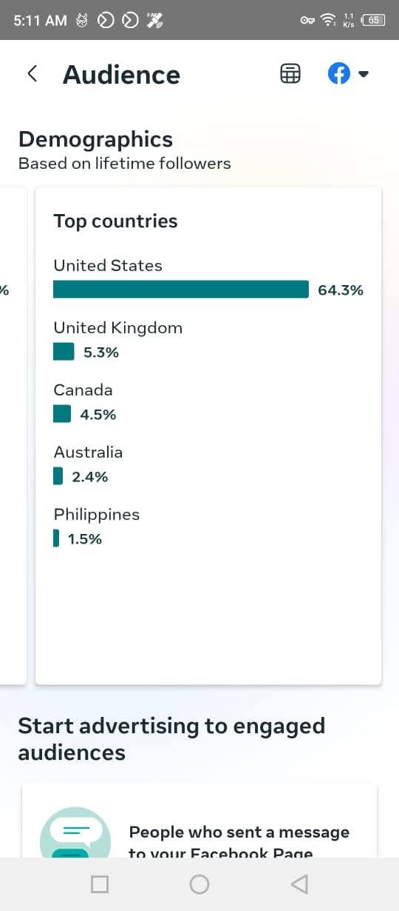Go back using the arrow beside Audience

click(32, 74)
